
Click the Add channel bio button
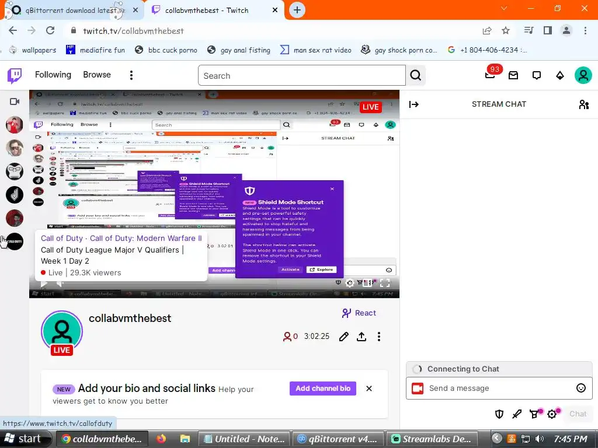click(x=322, y=388)
